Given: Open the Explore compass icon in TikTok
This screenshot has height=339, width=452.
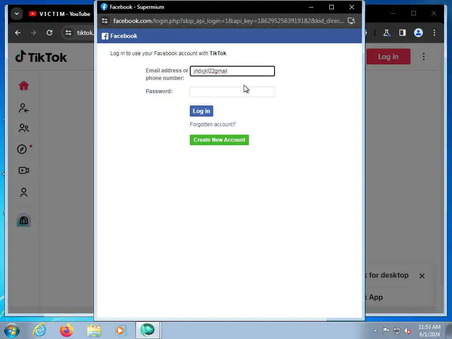Looking at the screenshot, I should 22,149.
